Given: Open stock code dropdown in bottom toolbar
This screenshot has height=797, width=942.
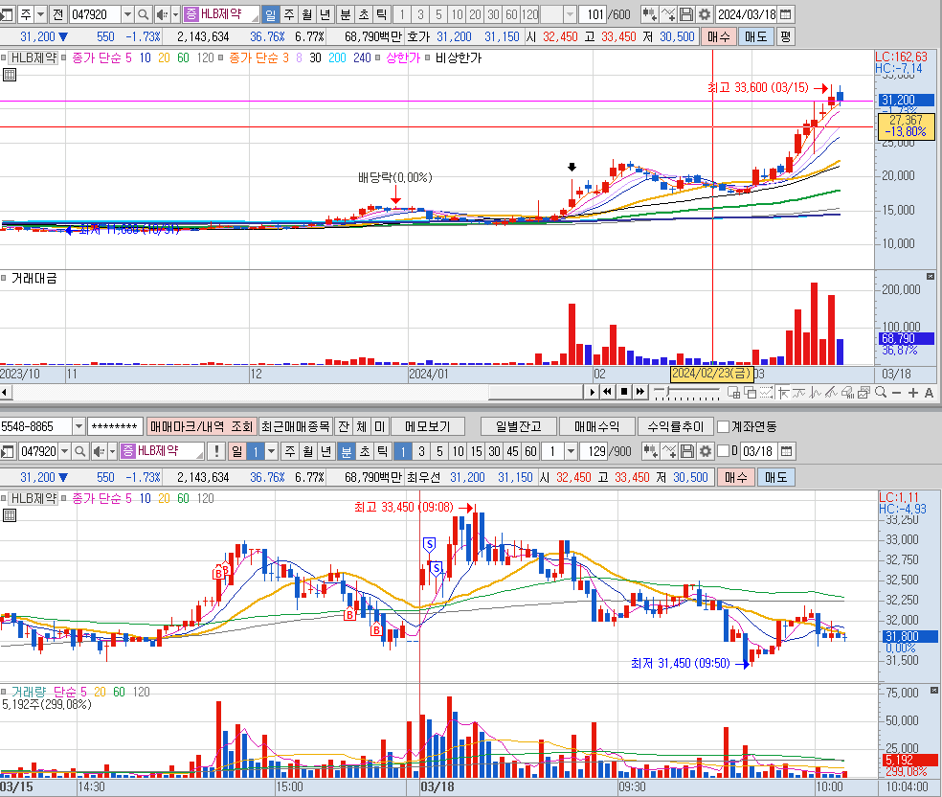Looking at the screenshot, I should tap(64, 451).
